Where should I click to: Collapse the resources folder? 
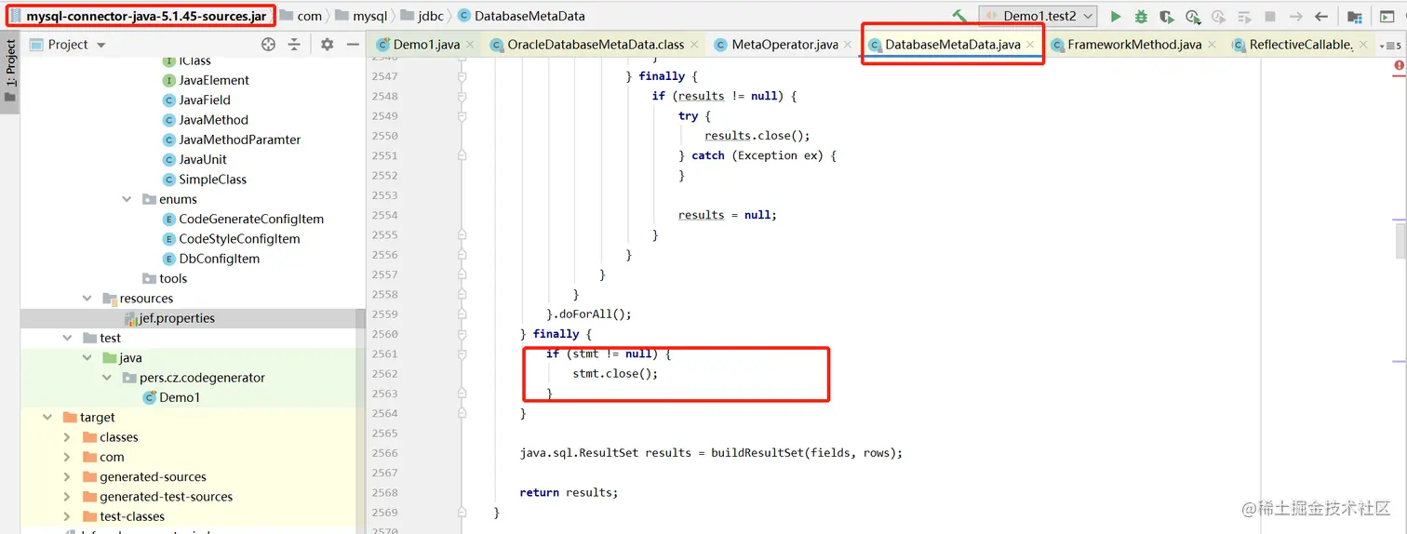[87, 298]
